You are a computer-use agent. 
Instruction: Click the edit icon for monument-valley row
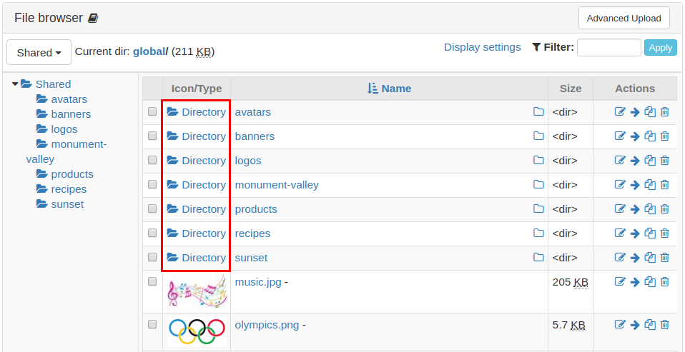(620, 185)
